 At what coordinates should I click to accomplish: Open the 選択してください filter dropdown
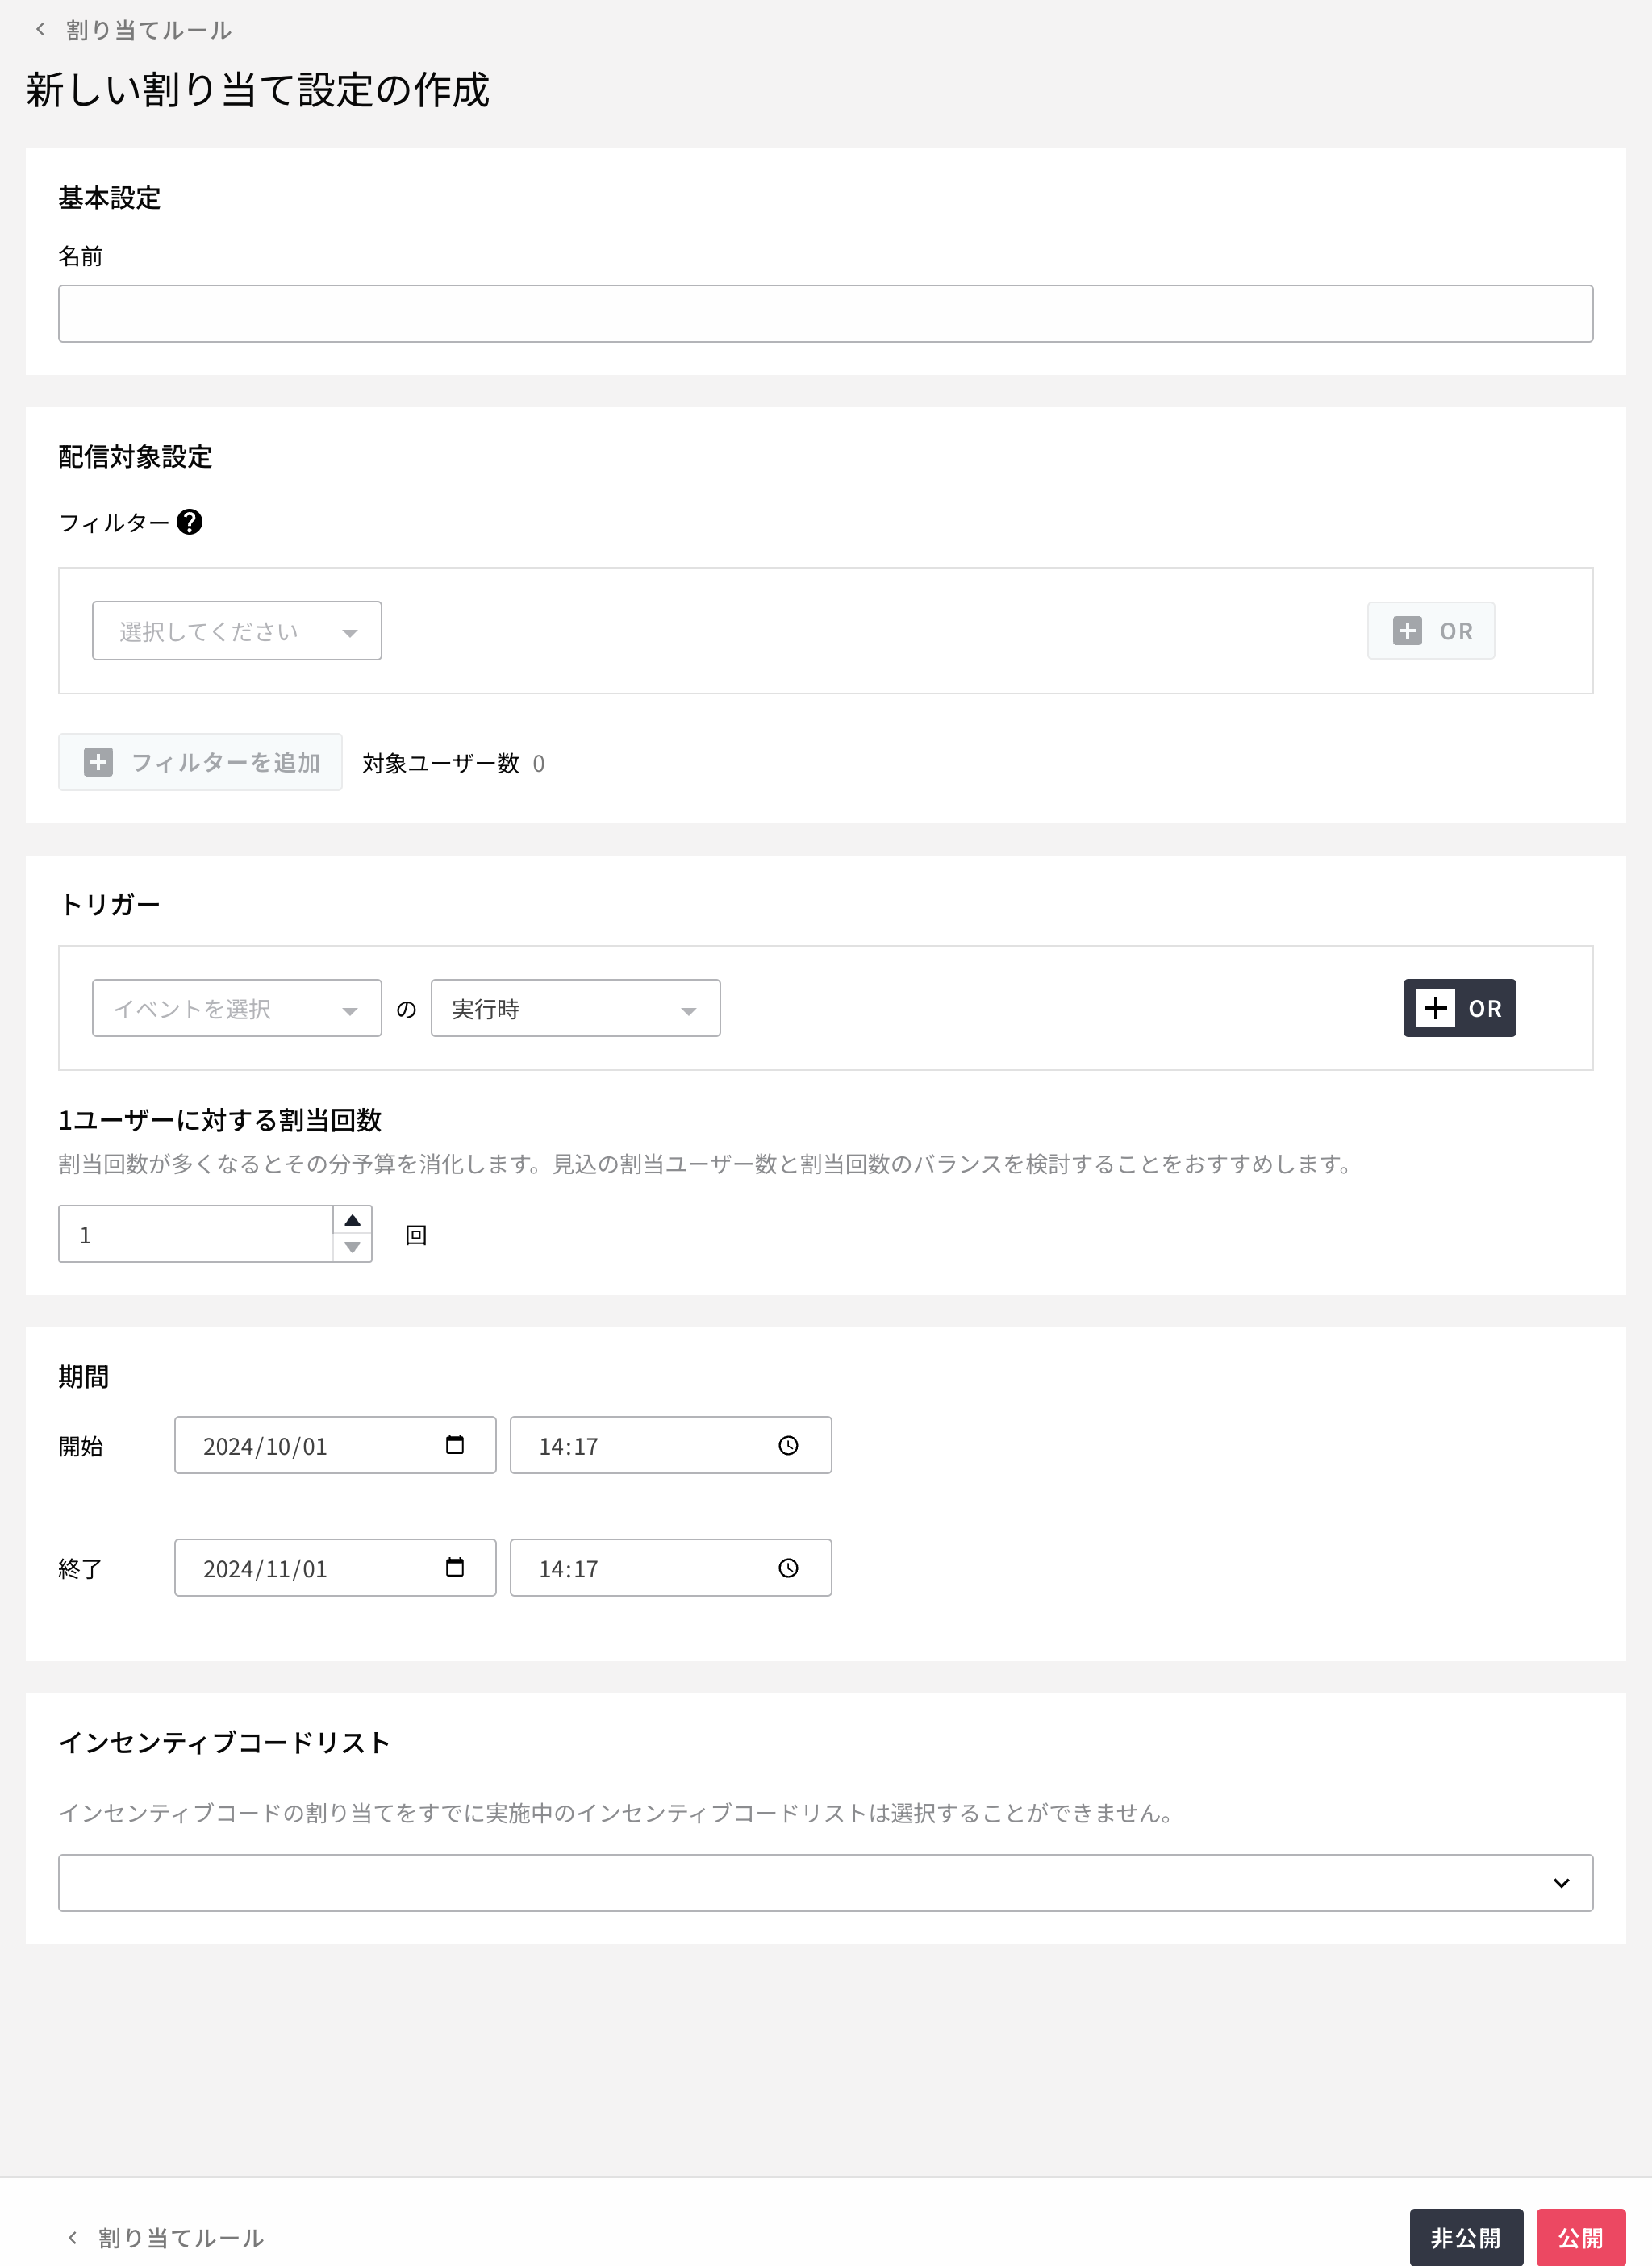(x=237, y=631)
